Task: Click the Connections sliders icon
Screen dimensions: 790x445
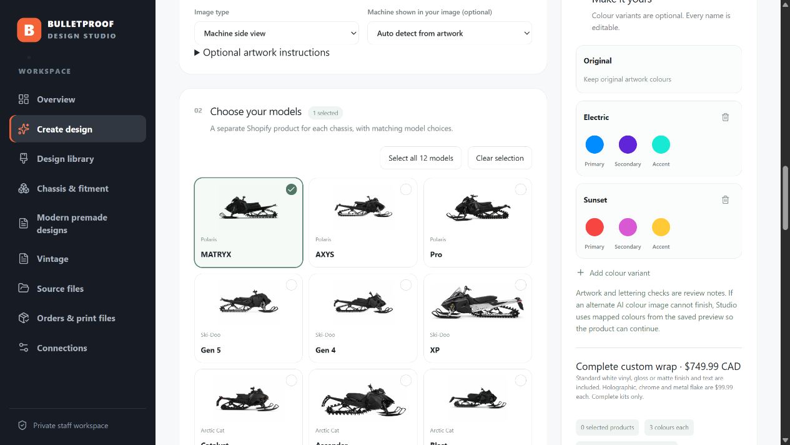Action: (24, 348)
